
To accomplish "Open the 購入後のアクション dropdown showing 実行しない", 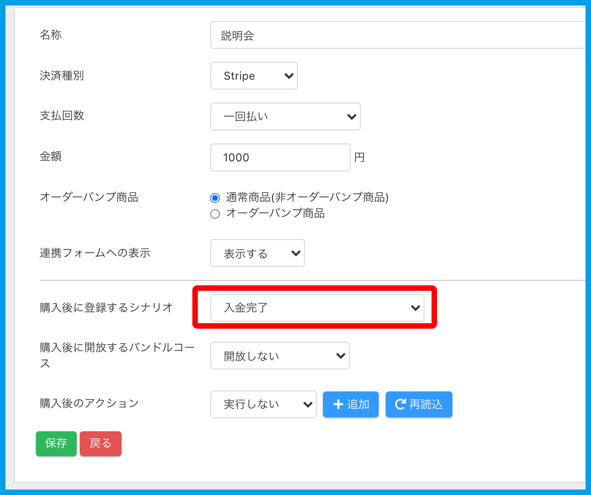I will click(x=263, y=404).
